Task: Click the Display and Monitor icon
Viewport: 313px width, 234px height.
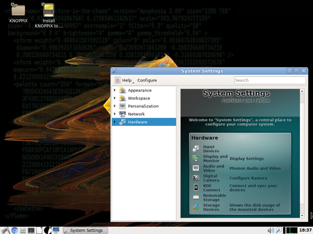Action: point(196,158)
